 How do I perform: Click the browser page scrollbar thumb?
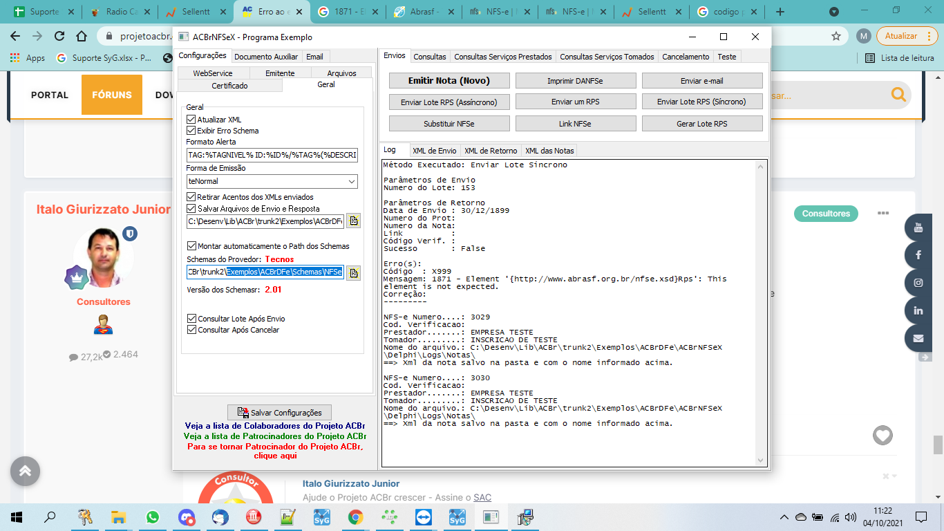pyautogui.click(x=938, y=444)
